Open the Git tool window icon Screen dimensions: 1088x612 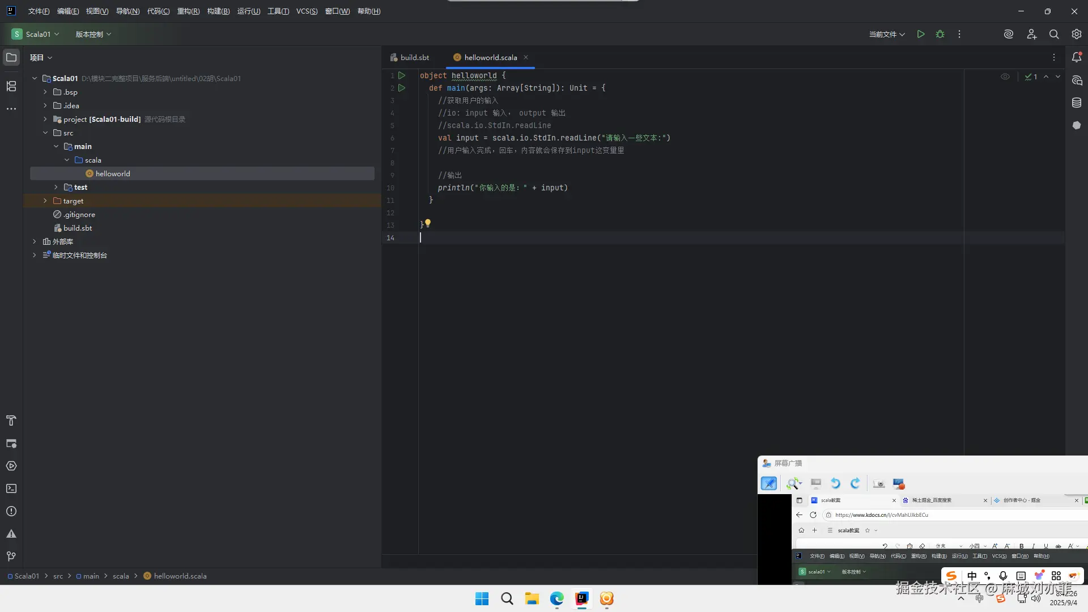pyautogui.click(x=11, y=556)
